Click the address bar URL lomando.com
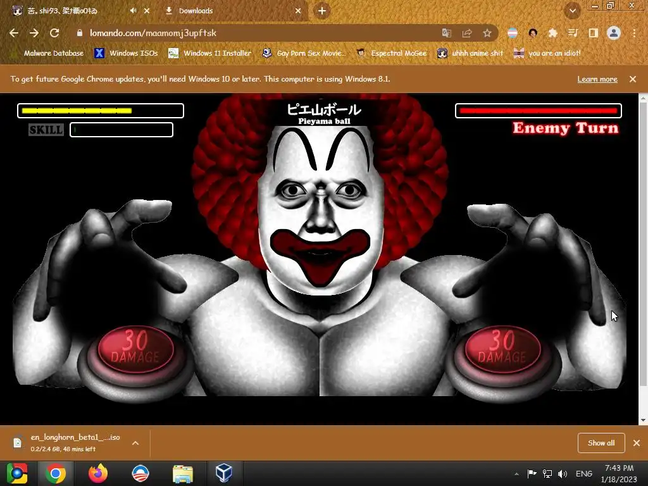Image resolution: width=648 pixels, height=486 pixels. (153, 33)
